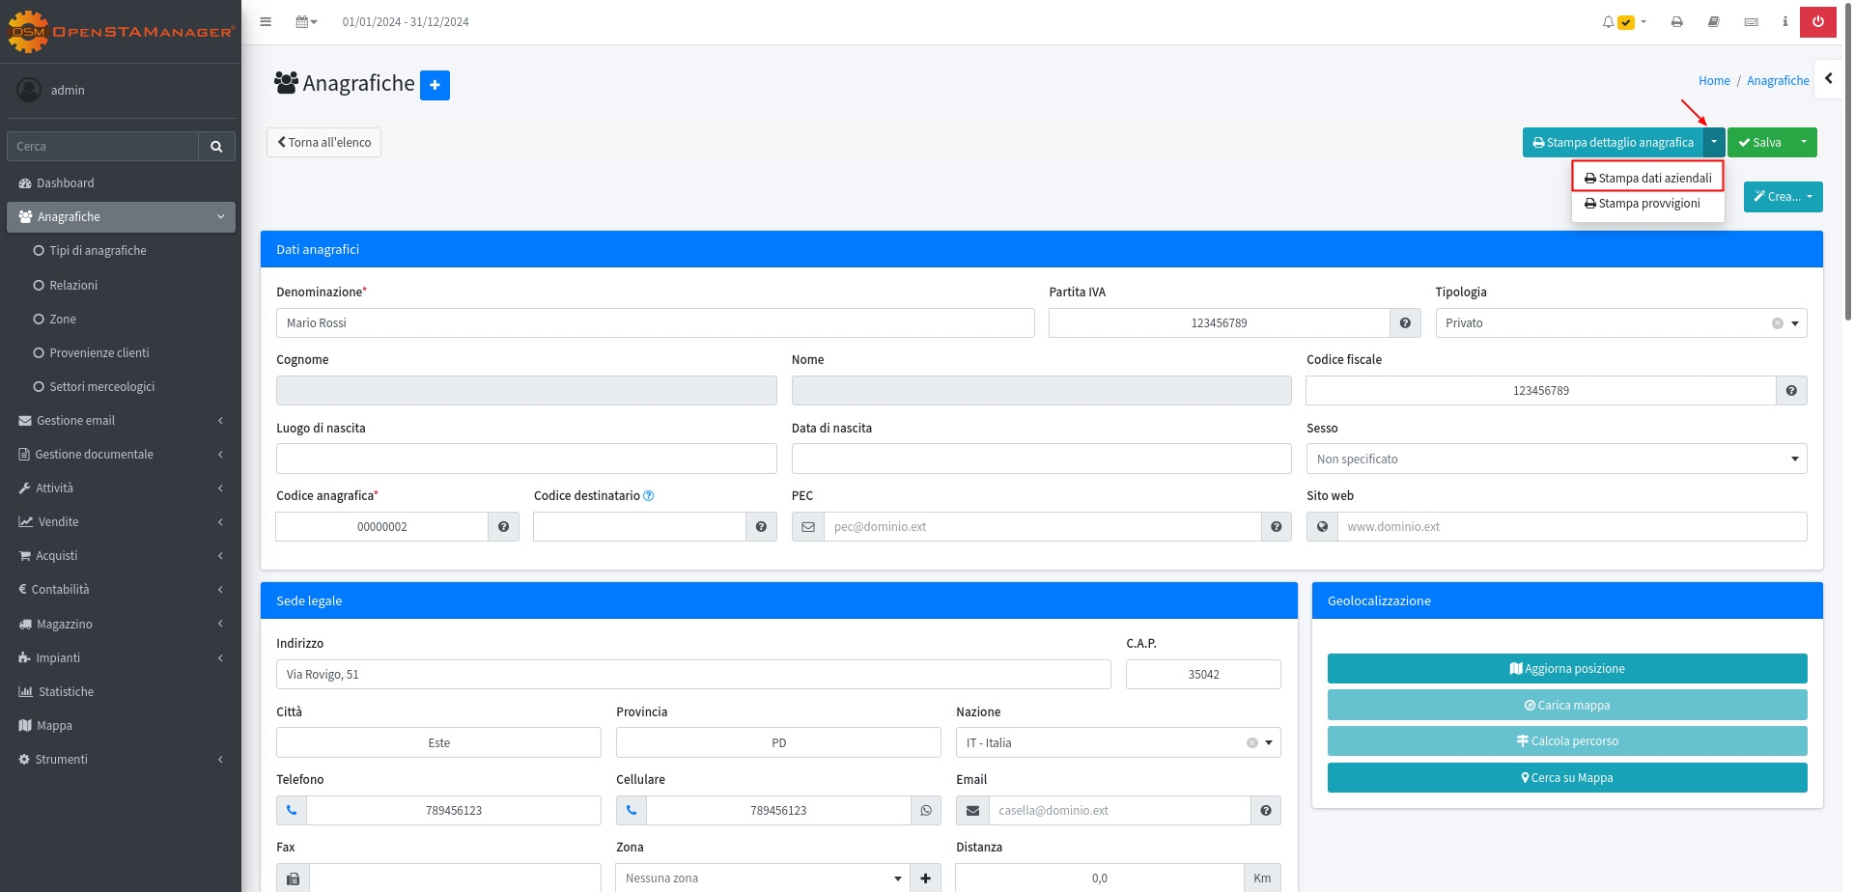Click the search magnifier icon in sidebar
Screen dimensions: 1854x892
(216, 147)
